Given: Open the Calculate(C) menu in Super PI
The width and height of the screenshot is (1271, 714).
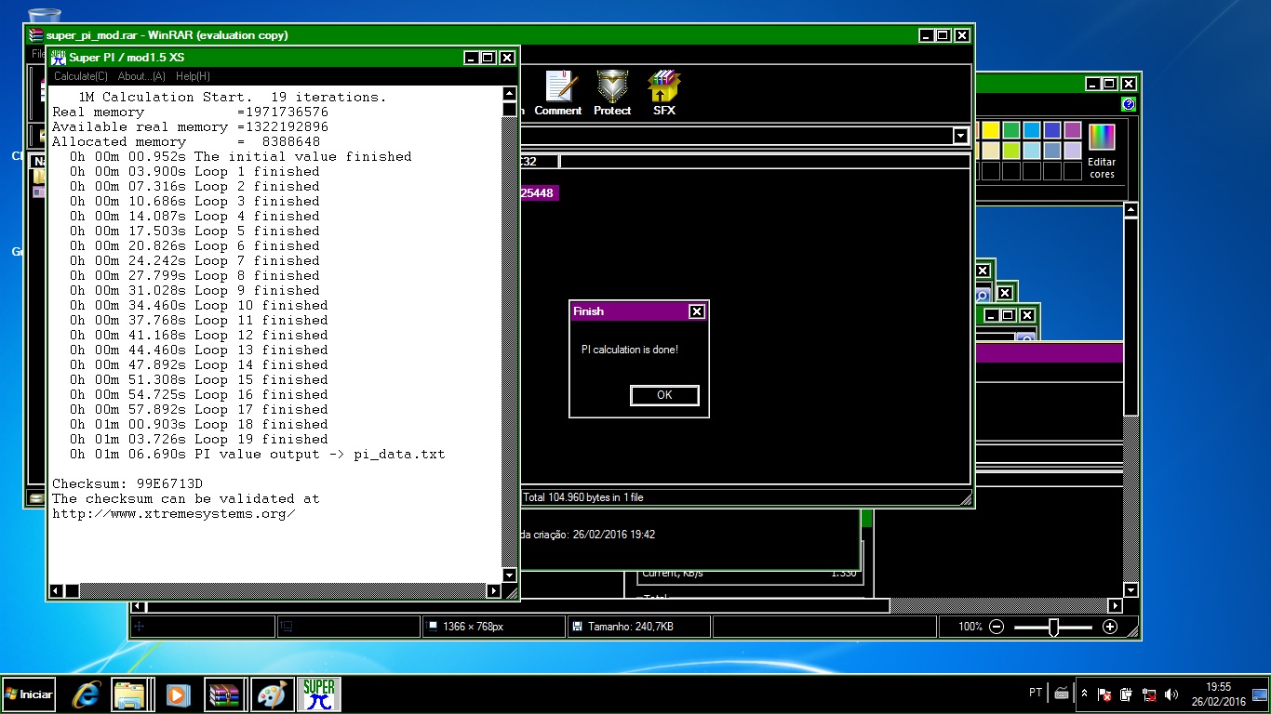Looking at the screenshot, I should (x=80, y=76).
